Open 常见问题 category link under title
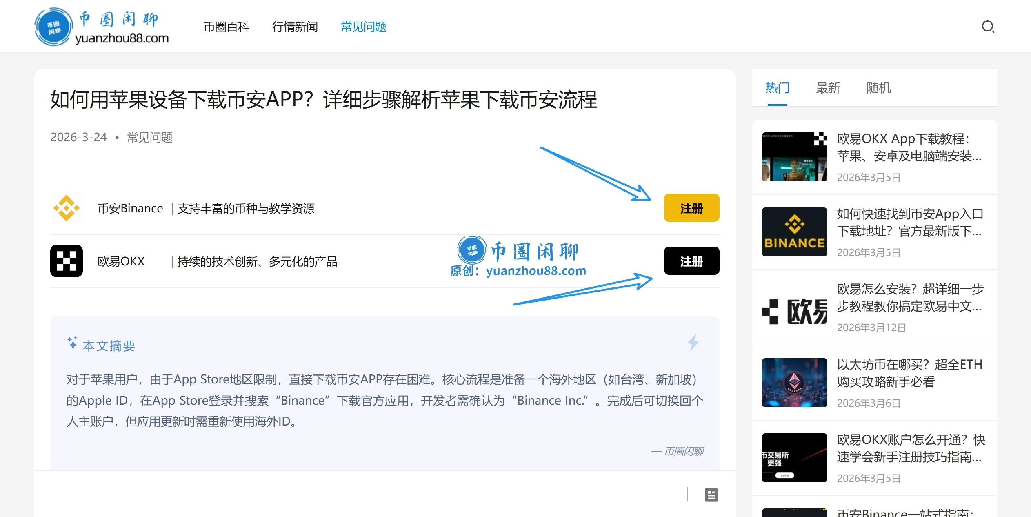 coord(150,137)
